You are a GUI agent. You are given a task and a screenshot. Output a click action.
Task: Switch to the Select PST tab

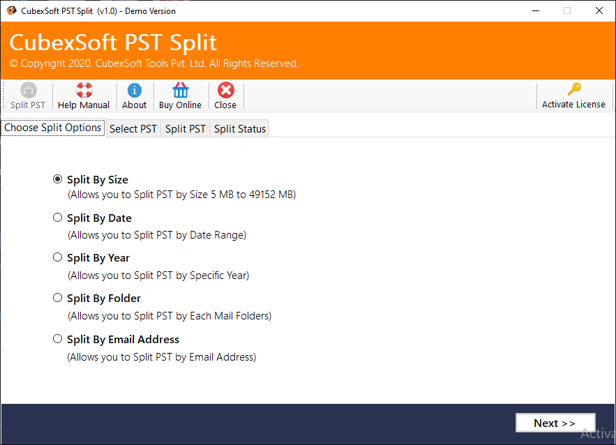[133, 128]
